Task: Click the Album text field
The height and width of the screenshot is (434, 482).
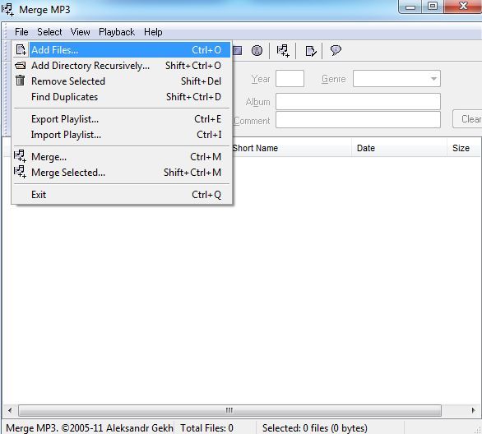Action: pos(358,101)
